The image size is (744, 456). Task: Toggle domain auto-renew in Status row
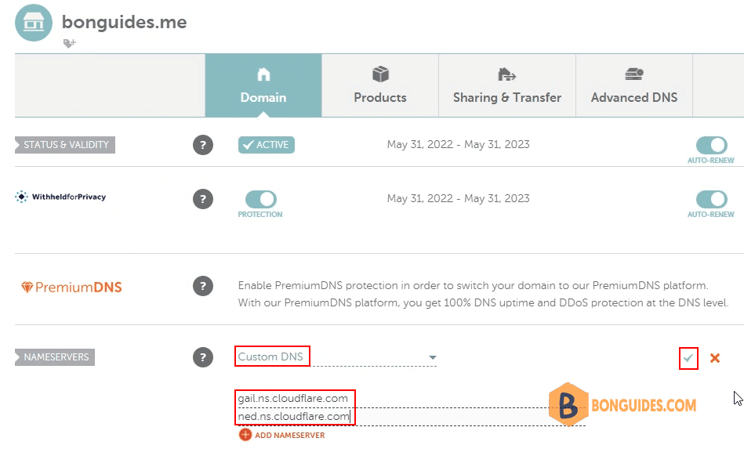tap(711, 145)
